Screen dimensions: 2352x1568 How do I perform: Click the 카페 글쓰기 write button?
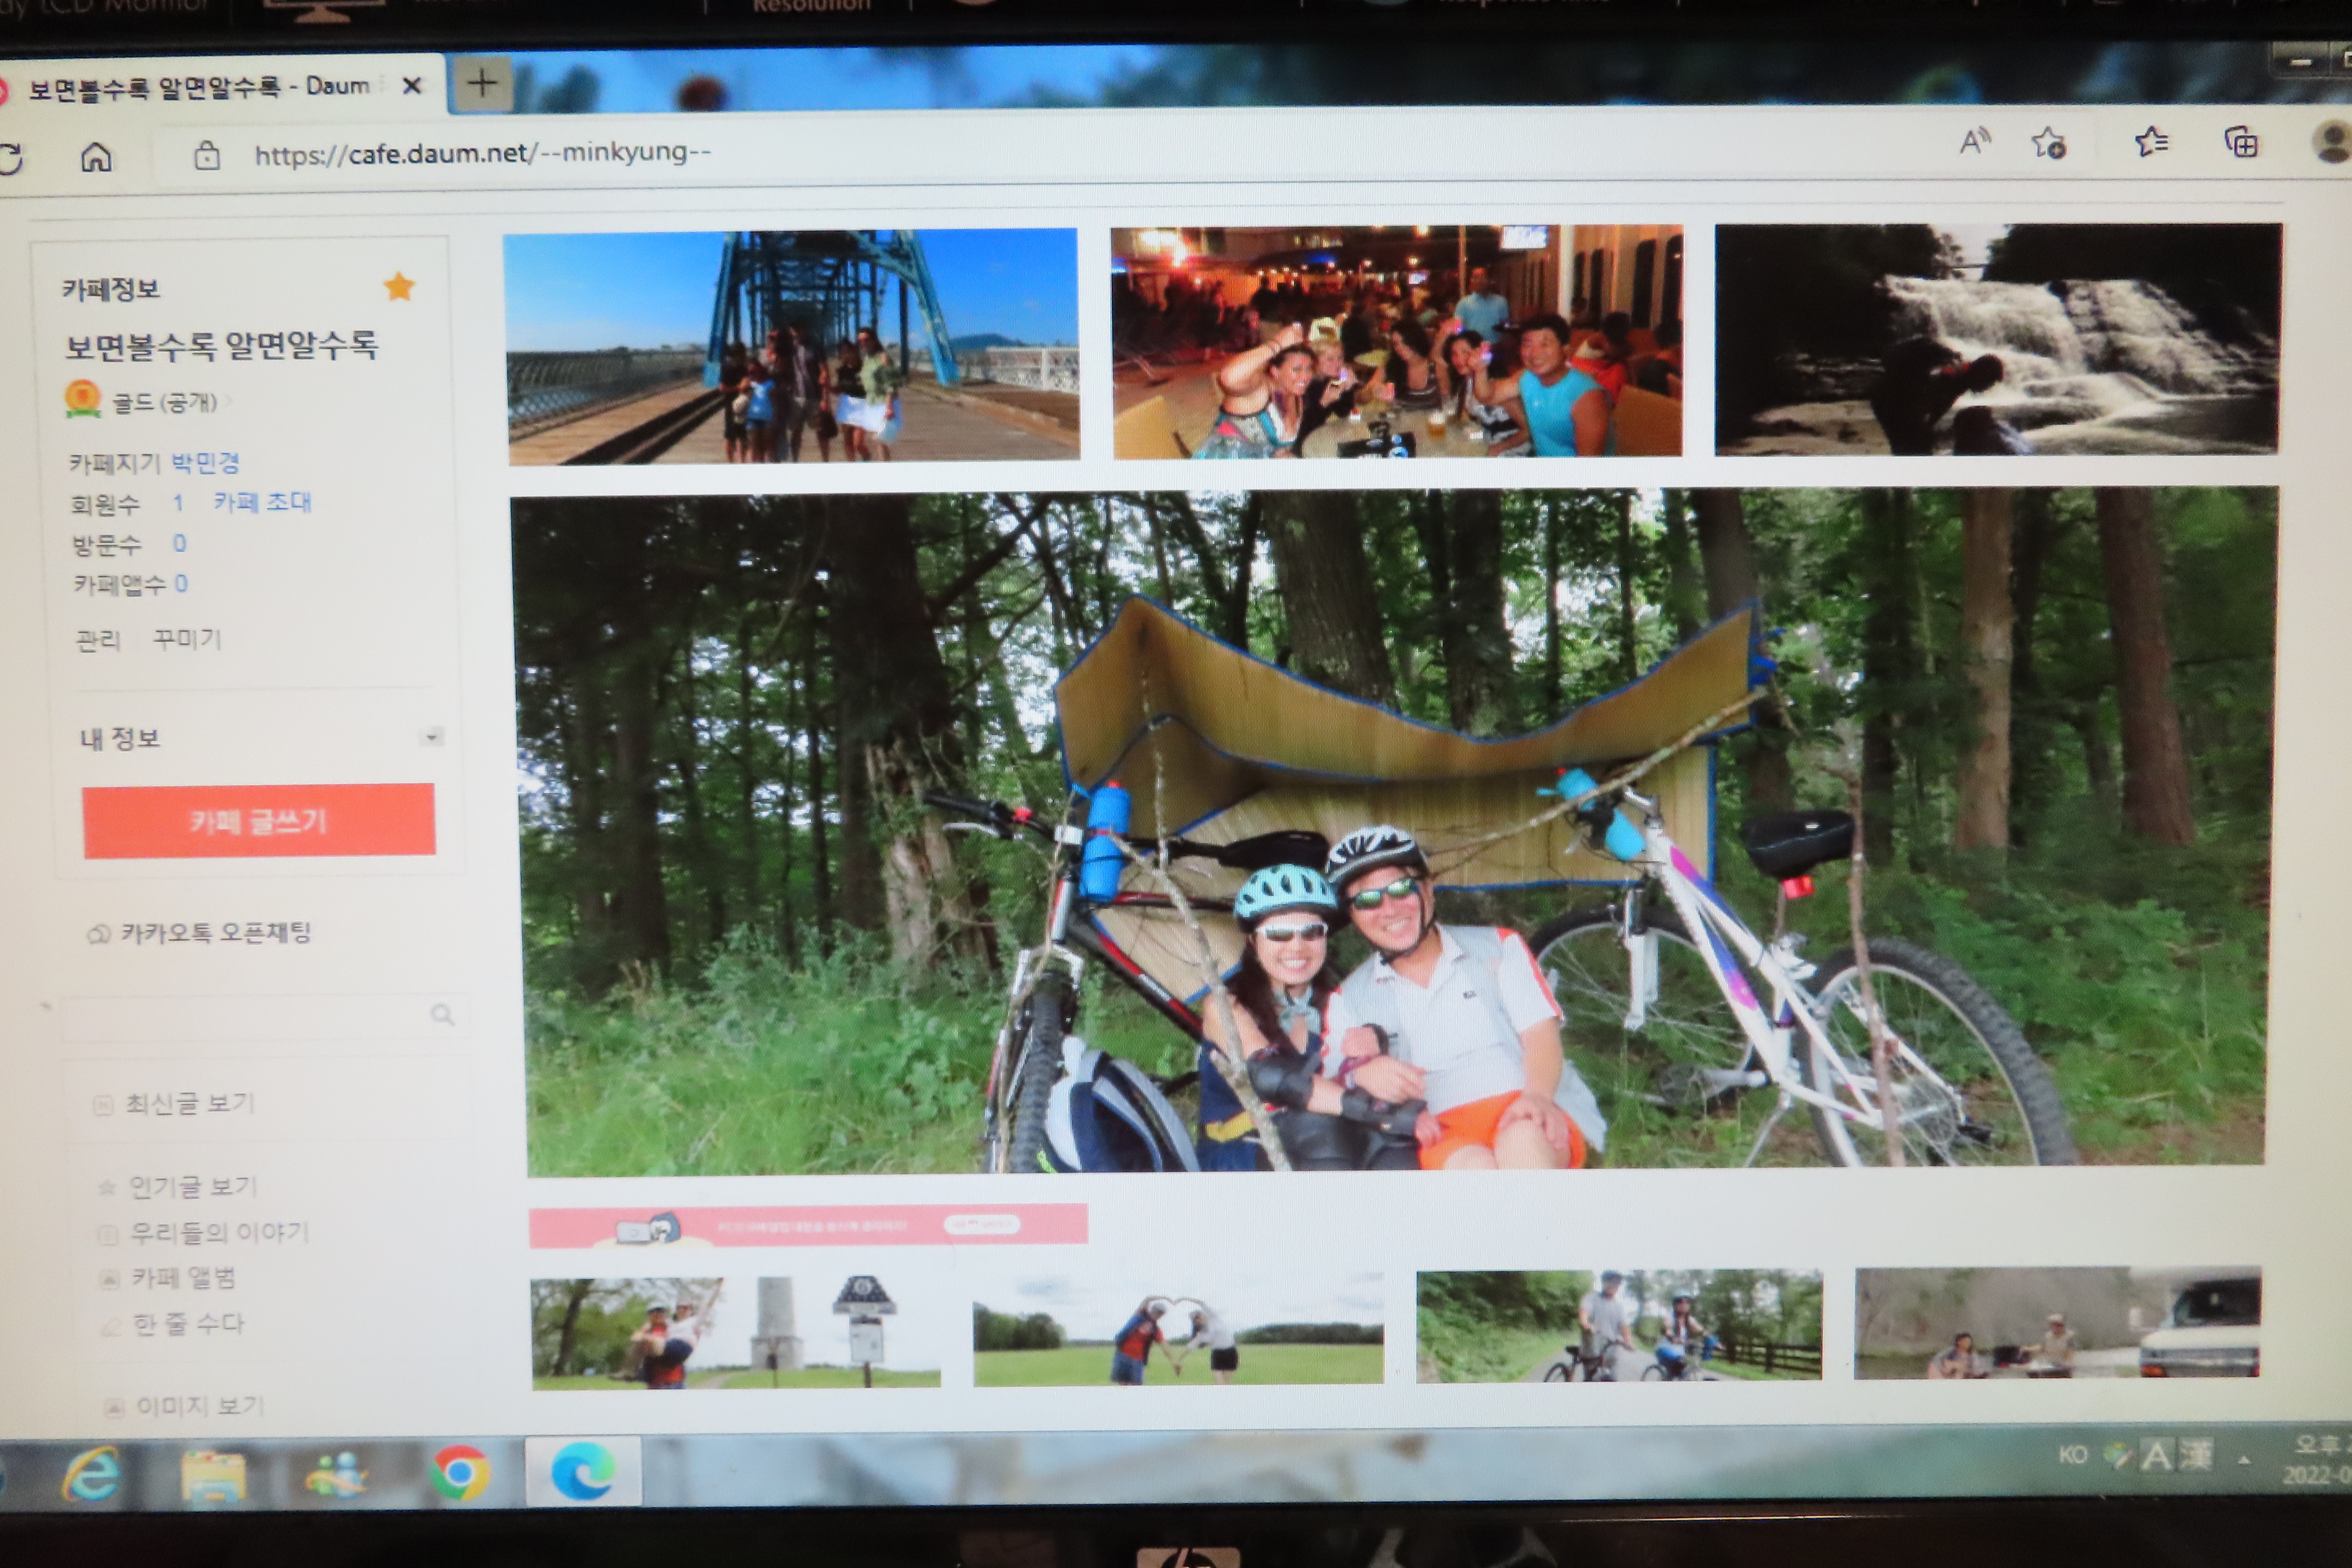pos(259,821)
